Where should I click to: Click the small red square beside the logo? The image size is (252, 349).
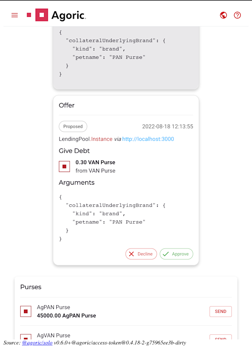[29, 15]
